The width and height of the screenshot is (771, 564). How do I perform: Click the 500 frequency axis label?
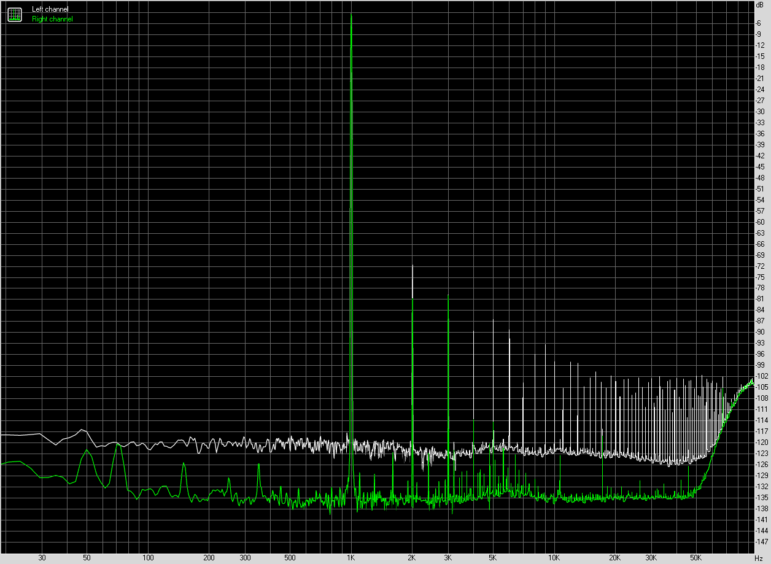[290, 558]
